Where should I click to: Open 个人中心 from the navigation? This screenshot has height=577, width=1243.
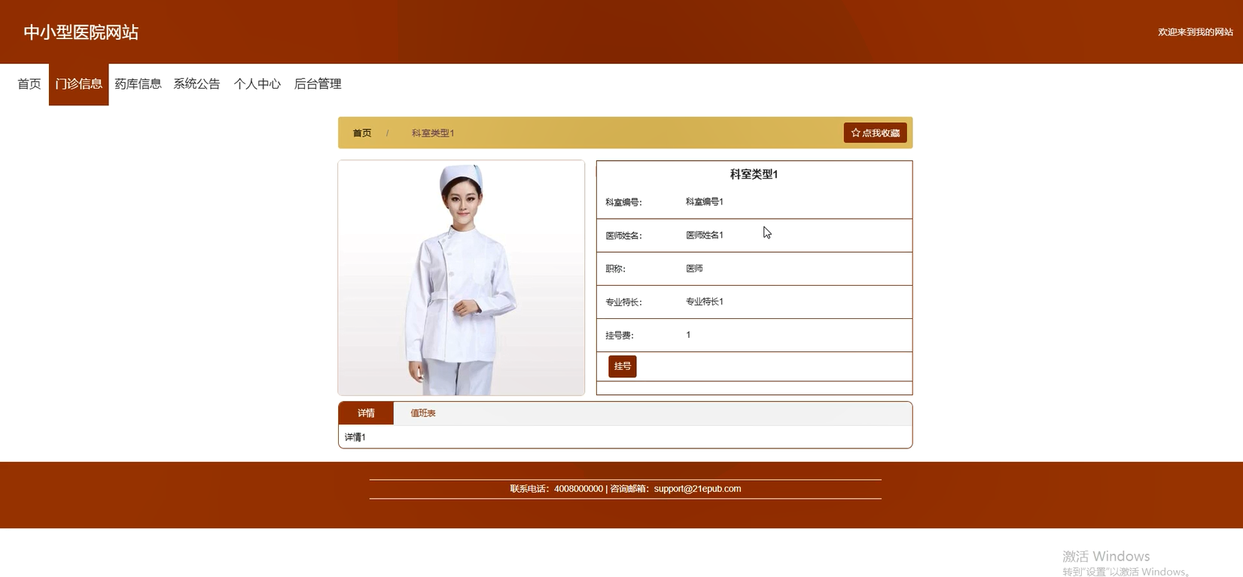tap(257, 84)
